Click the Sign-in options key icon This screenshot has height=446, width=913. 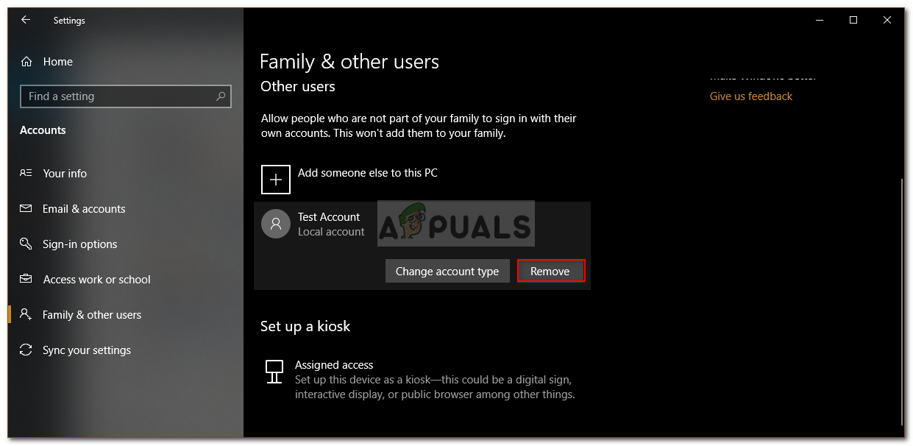point(26,244)
